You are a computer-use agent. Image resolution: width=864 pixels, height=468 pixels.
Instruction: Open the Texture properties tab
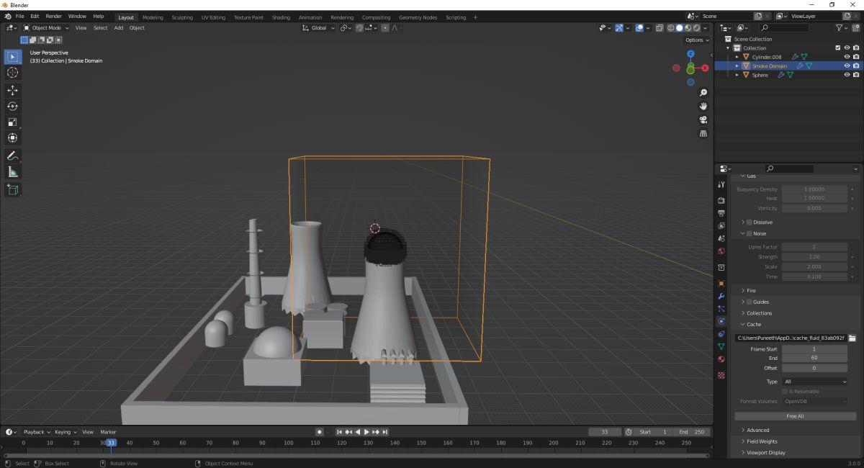pyautogui.click(x=721, y=375)
